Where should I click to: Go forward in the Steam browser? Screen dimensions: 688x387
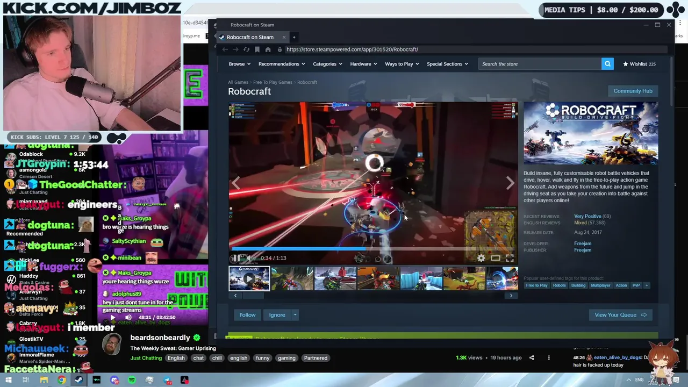235,49
